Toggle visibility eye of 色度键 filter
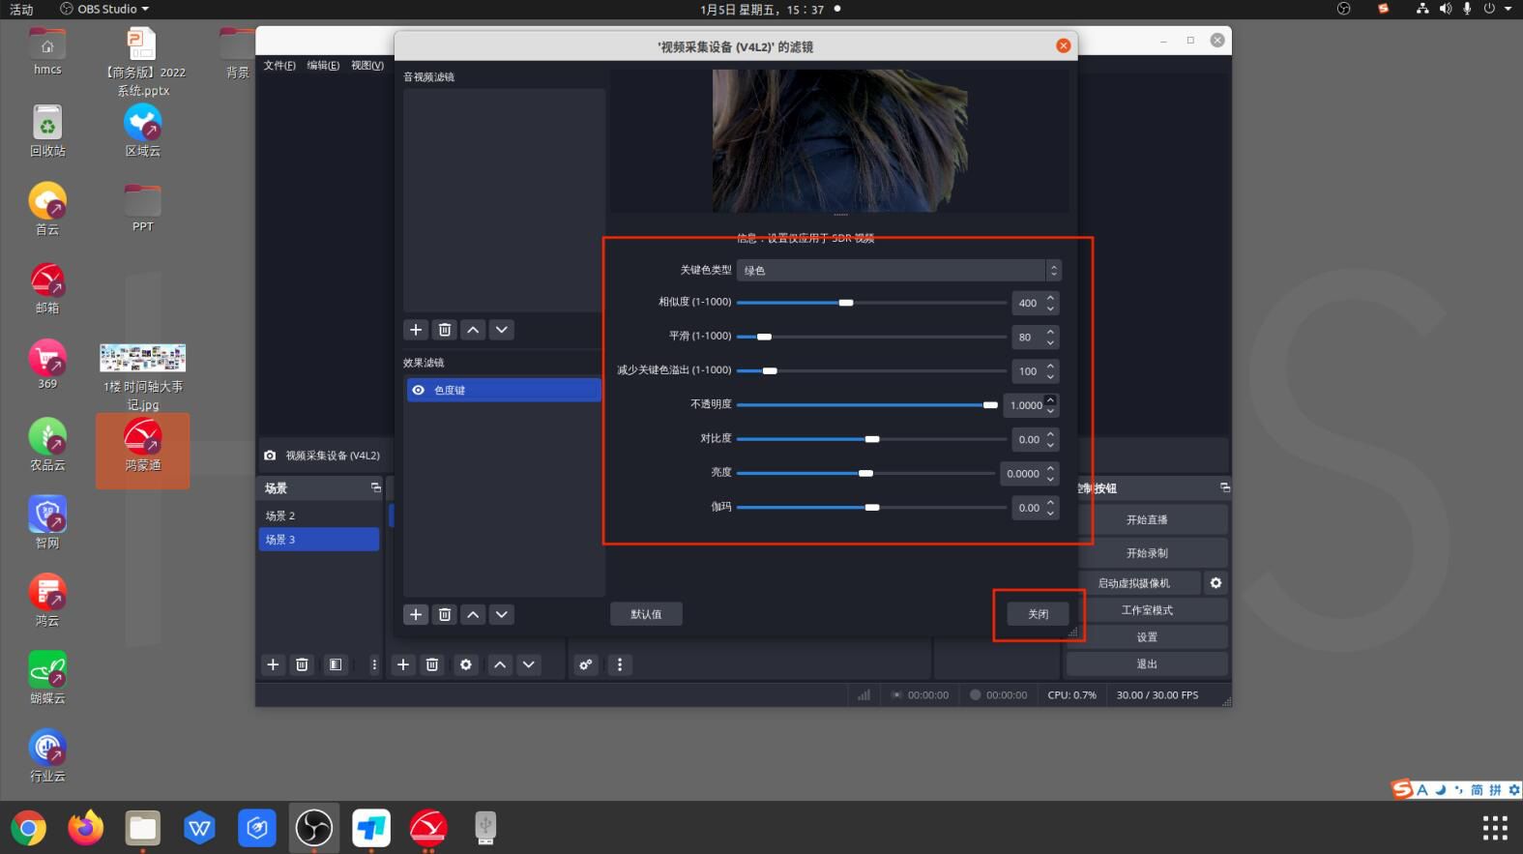 point(419,390)
